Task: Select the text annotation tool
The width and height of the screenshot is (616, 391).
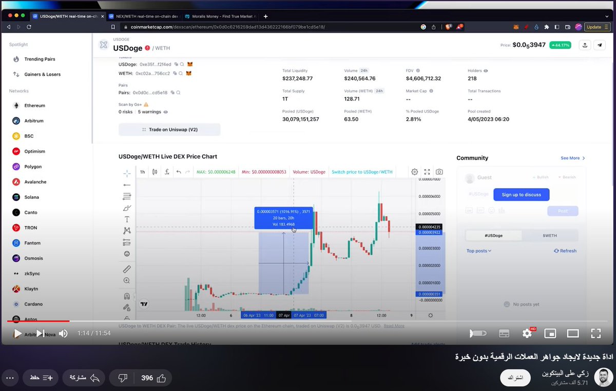Action: 127,219
